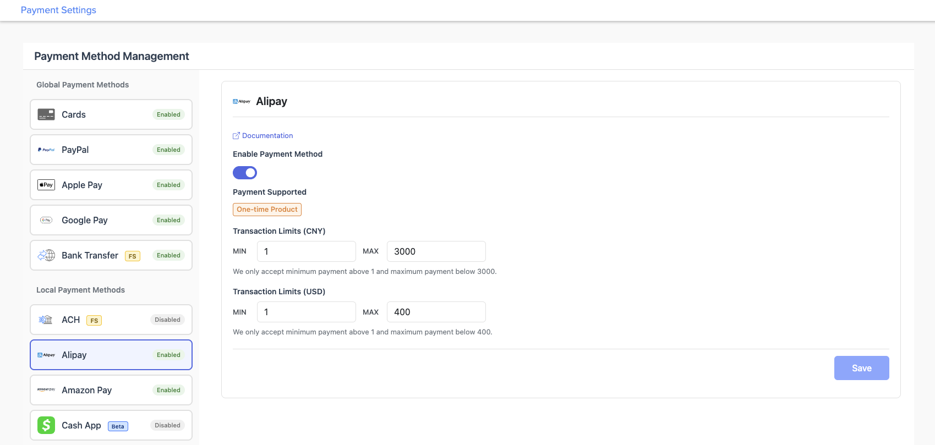Click the Alipay logo beside panel heading
935x445 pixels.
(x=242, y=101)
